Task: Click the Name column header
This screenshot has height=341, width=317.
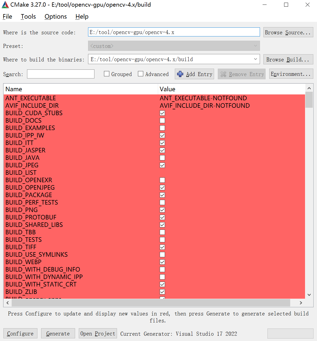Action: click(x=81, y=89)
